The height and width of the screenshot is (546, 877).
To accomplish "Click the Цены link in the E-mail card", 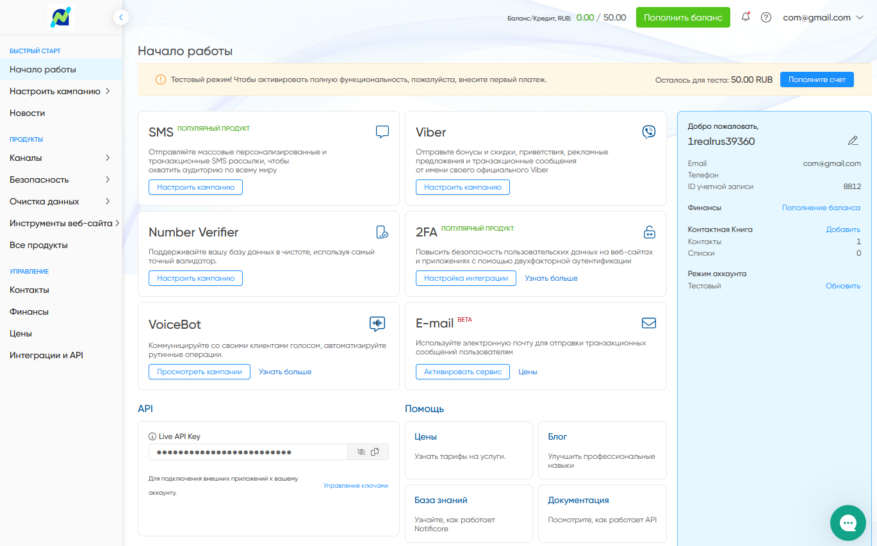I will [528, 372].
